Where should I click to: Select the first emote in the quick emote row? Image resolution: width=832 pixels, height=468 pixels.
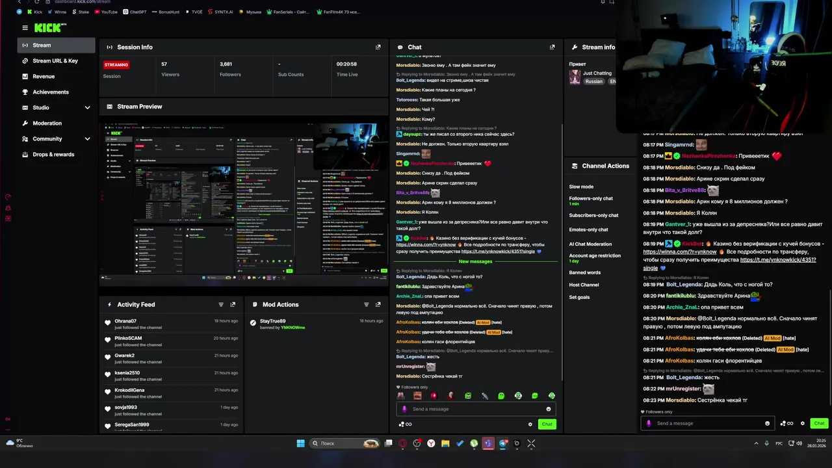(401, 396)
